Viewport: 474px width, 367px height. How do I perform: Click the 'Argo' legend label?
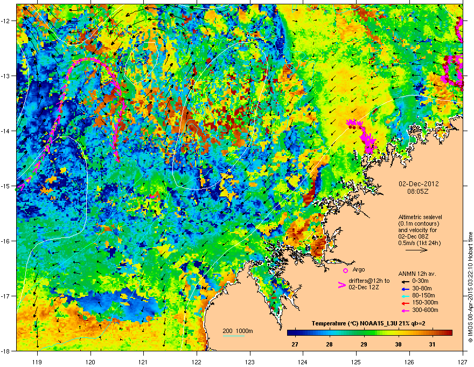[x=359, y=269]
